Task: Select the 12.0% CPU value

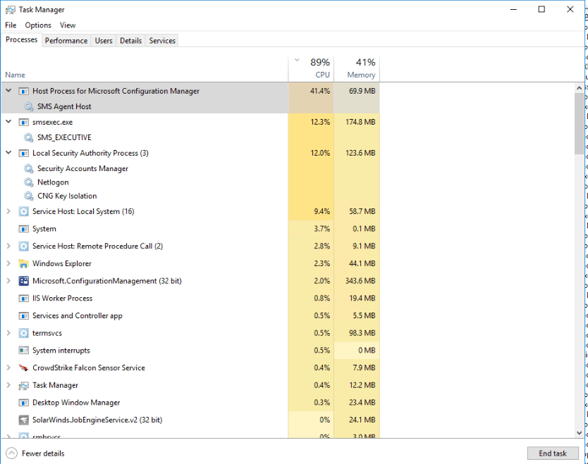Action: tap(320, 153)
